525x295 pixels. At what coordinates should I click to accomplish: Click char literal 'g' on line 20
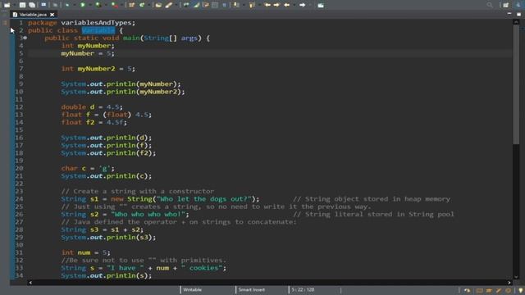[x=104, y=168]
